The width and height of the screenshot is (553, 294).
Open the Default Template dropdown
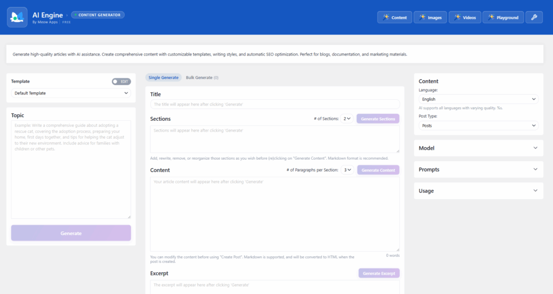coord(71,93)
